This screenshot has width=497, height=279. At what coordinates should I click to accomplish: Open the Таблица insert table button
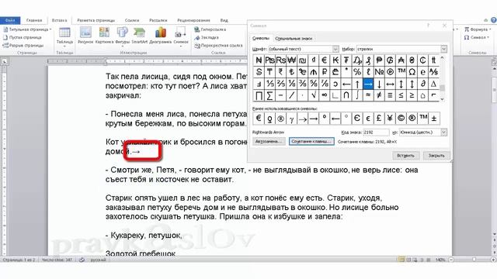pyautogui.click(x=64, y=36)
